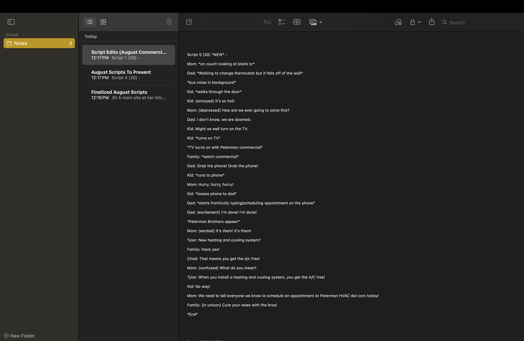This screenshot has width=524, height=341.
Task: Click line 'Dad: Grab the phone! Grab the phone!'
Action: [222, 166]
